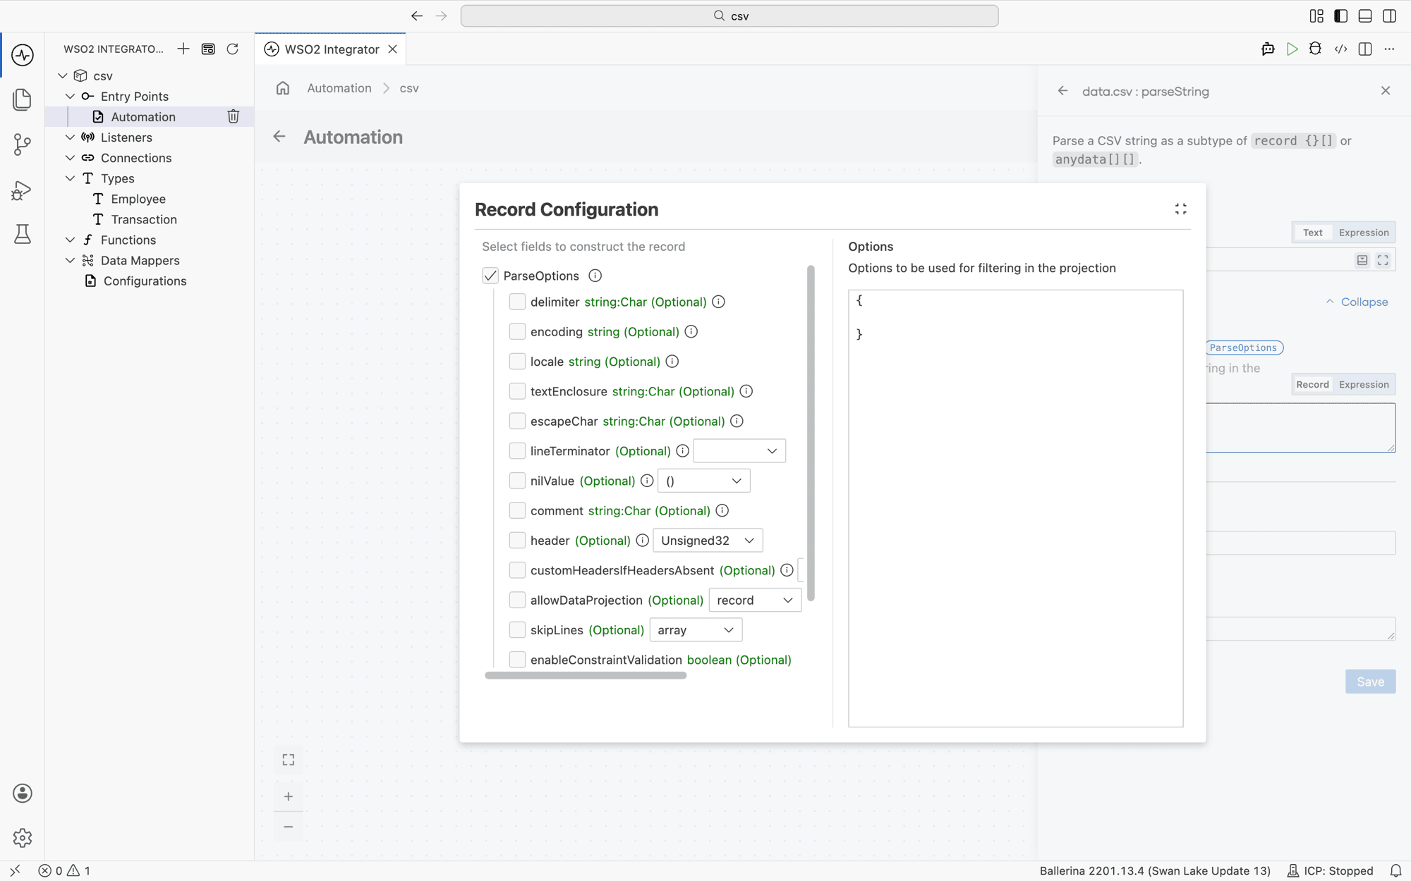1411x881 pixels.
Task: Delete the Automation entry with trash icon
Action: coord(234,116)
